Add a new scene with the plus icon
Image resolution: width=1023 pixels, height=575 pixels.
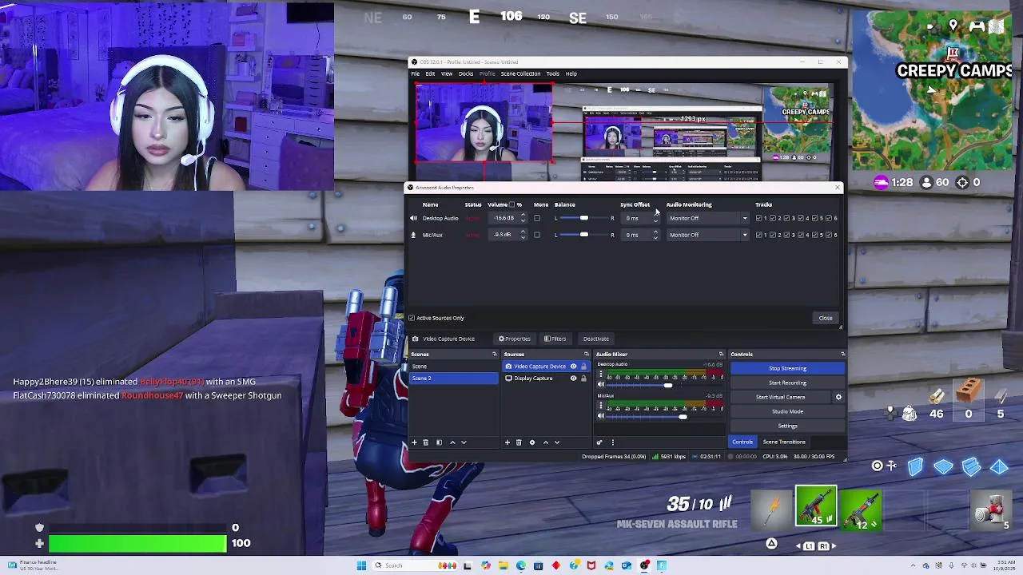pyautogui.click(x=414, y=442)
